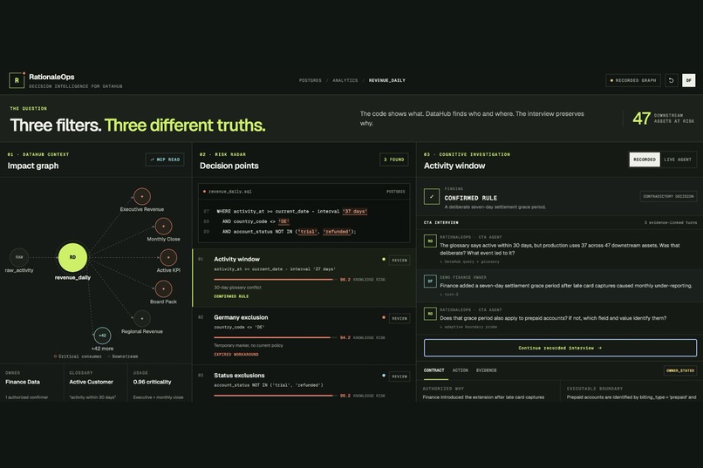Click the Active Customer glossary value
Screen dimensions: 703x468
[x=91, y=382]
